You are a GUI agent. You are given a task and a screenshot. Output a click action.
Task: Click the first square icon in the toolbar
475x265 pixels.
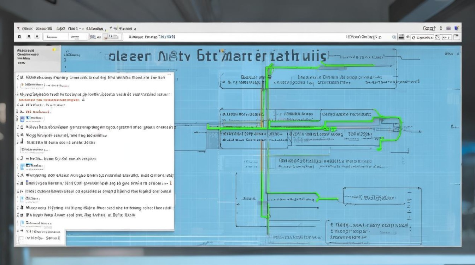[x=19, y=37]
